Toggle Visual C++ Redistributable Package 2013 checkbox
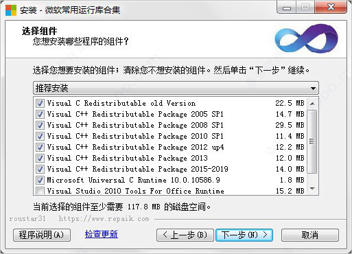The image size is (352, 254). [x=40, y=158]
